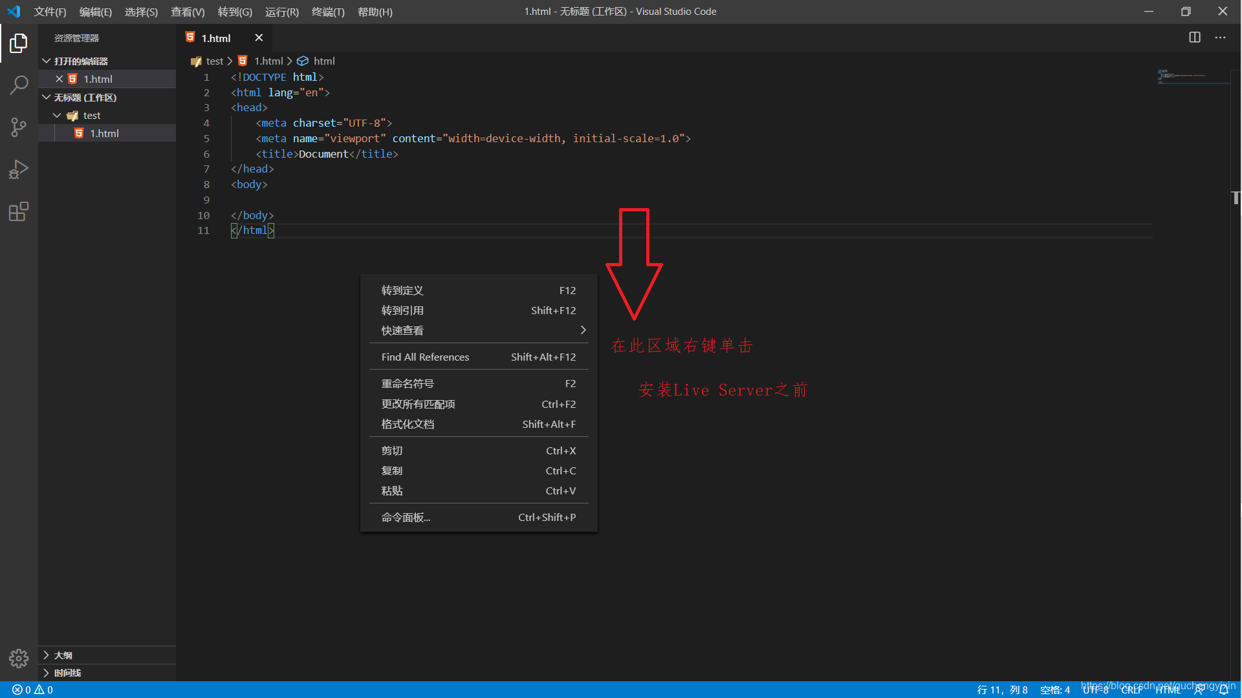Change file encoding UTF-8 in status bar
This screenshot has height=698, width=1242.
(1095, 690)
